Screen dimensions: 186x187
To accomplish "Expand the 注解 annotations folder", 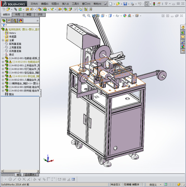I will point(3,40).
